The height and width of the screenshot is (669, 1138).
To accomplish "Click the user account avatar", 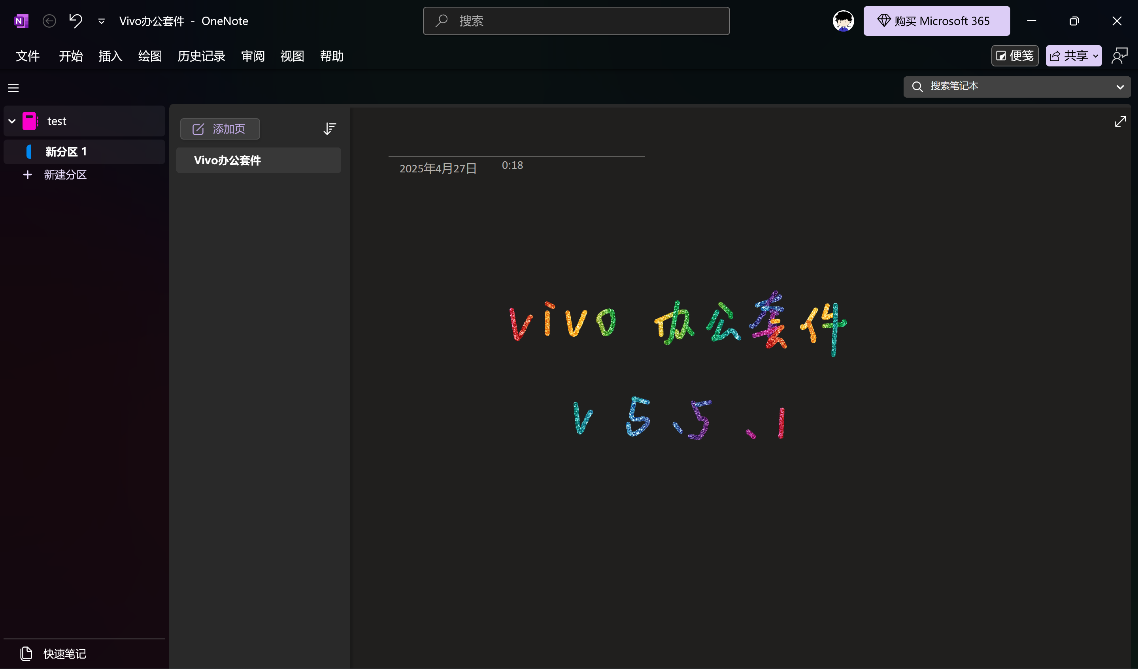I will tap(843, 21).
